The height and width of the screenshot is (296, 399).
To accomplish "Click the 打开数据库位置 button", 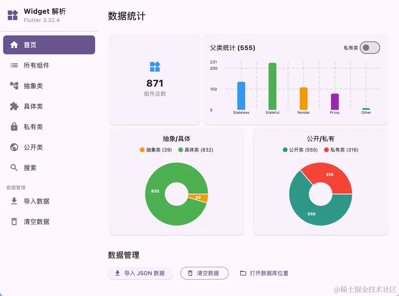I will (x=264, y=273).
